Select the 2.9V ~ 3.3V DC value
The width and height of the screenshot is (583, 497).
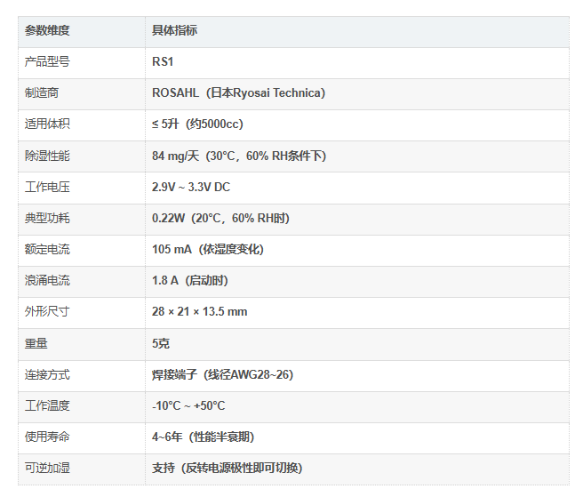point(191,187)
